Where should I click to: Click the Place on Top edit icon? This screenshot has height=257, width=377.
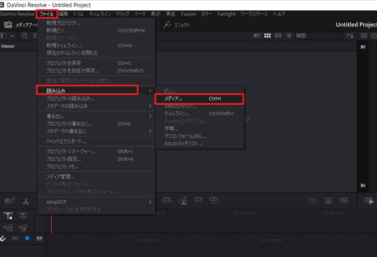tap(198, 200)
